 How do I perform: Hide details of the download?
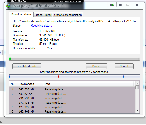tap(27, 66)
